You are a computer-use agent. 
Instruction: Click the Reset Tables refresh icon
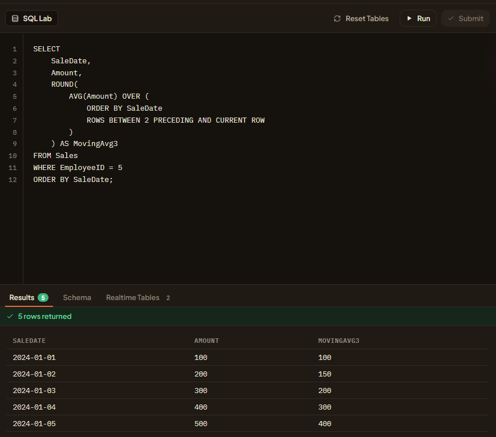[x=337, y=19]
